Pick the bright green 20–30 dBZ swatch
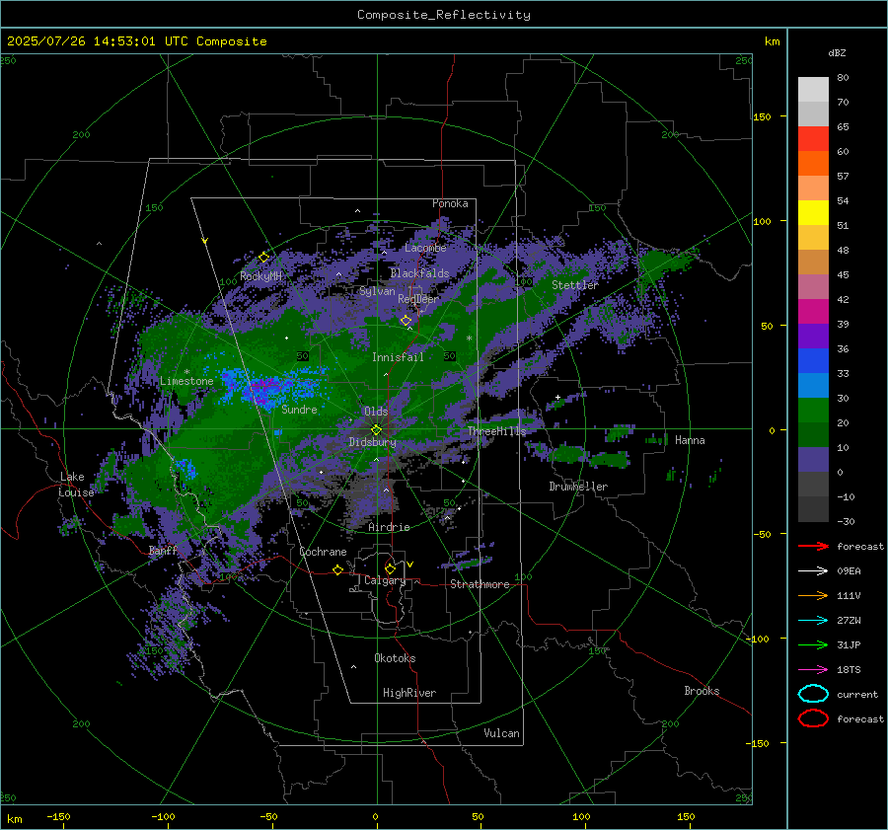The width and height of the screenshot is (888, 830). (x=813, y=411)
